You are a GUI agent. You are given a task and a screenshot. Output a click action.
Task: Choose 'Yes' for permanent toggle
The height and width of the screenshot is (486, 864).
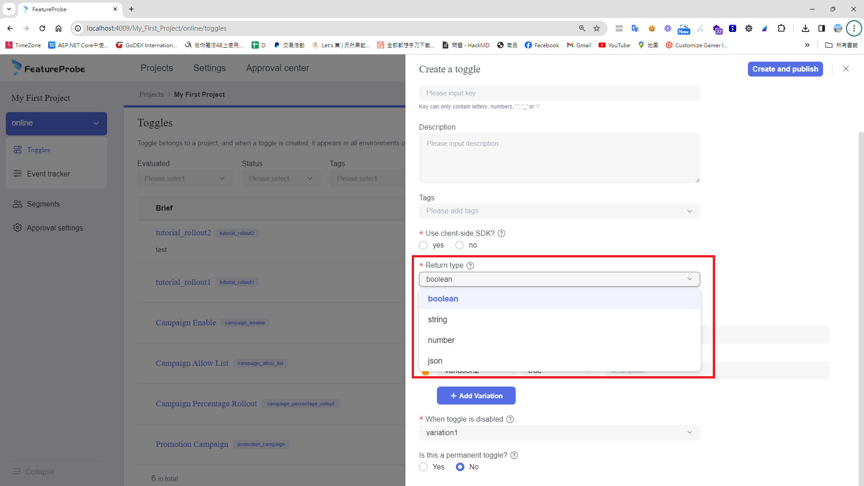[423, 467]
